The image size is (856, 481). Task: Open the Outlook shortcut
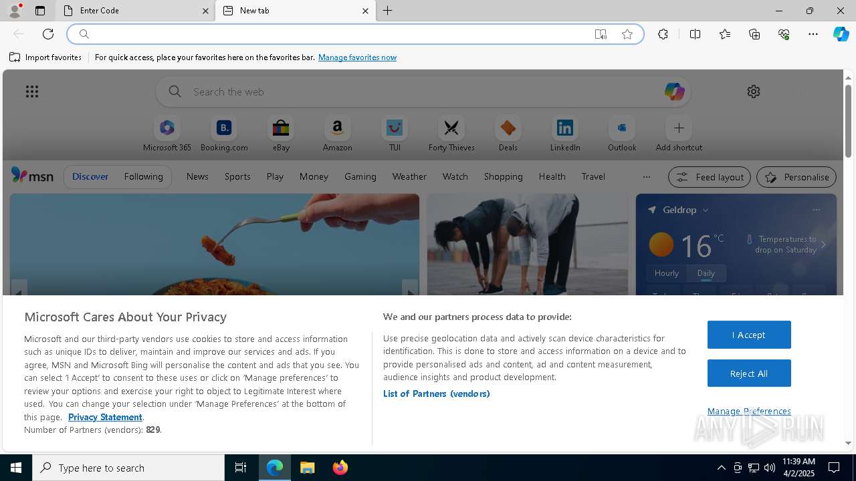[x=622, y=134]
